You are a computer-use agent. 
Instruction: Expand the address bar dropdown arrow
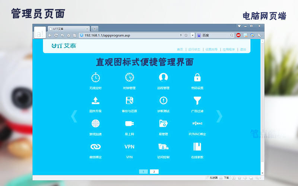click(x=193, y=35)
